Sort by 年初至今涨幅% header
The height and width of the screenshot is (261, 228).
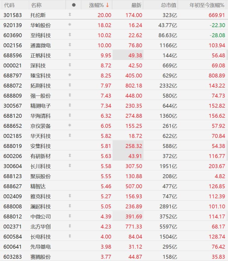[207, 5]
